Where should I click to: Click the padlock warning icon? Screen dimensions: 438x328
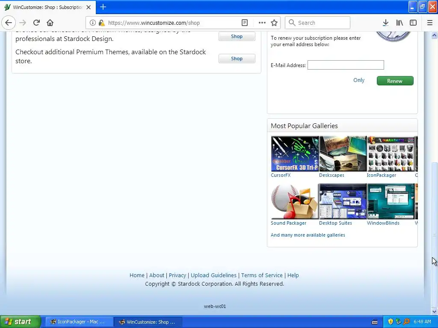101,23
